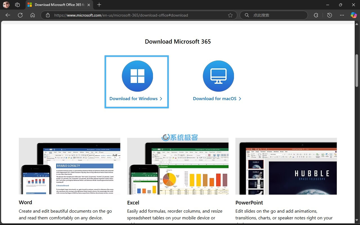360x225 pixels.
Task: Click the round macOS monitor download icon
Action: pos(218,76)
